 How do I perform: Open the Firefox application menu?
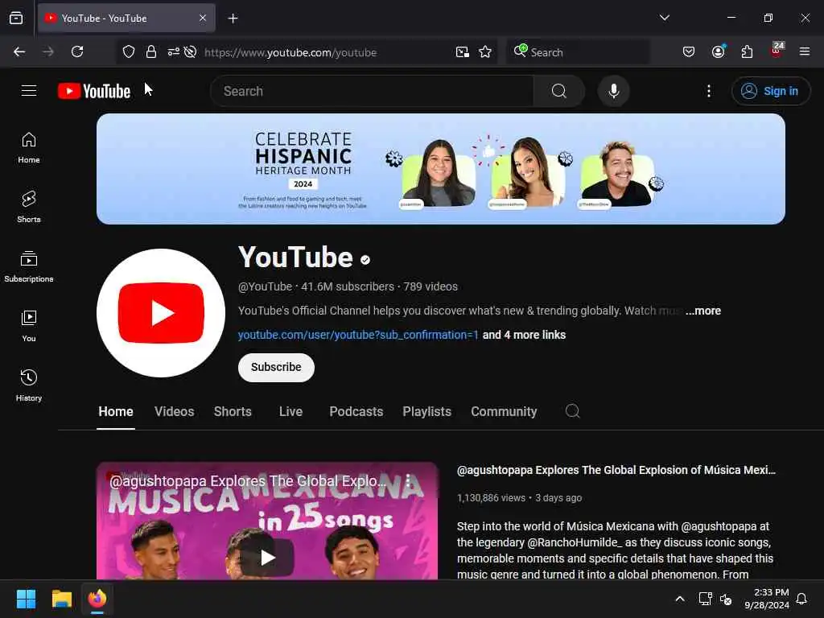pyautogui.click(x=805, y=51)
